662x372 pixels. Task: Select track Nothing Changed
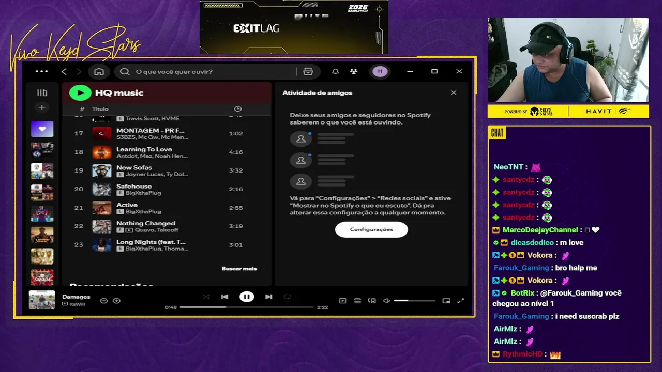pos(165,226)
